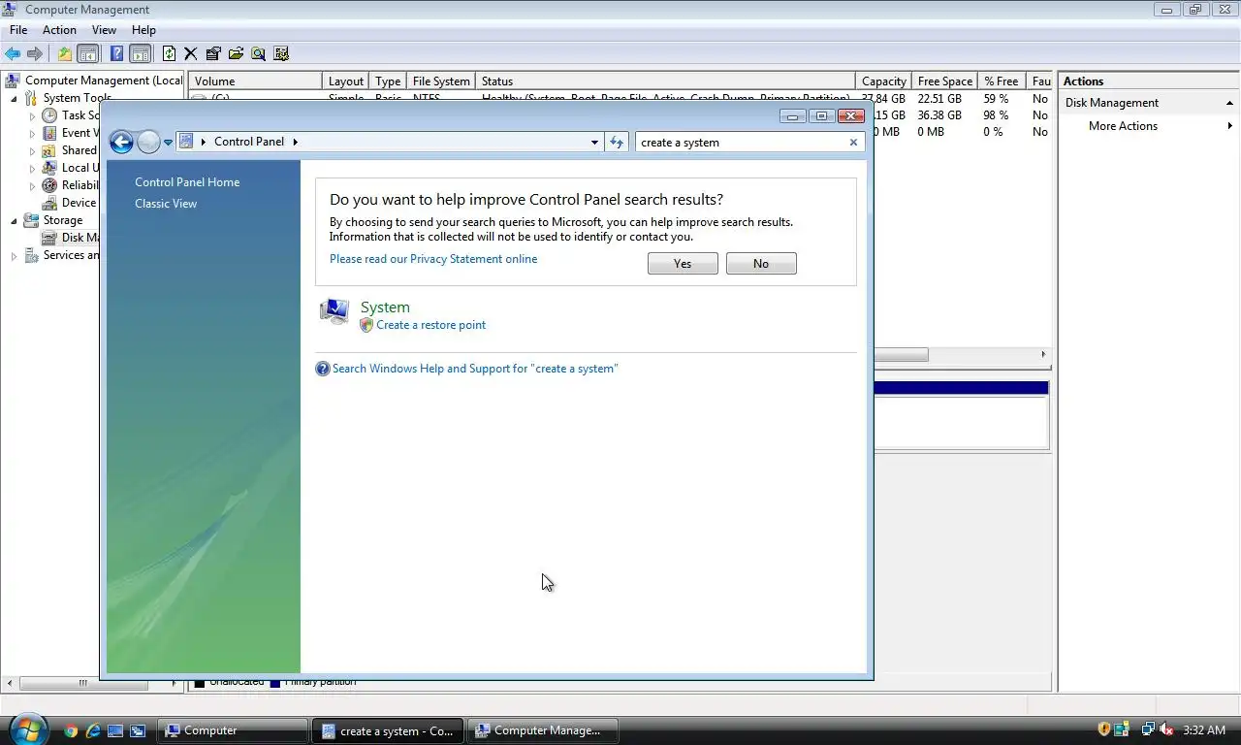This screenshot has height=745, width=1241.
Task: Click the Up one level folder icon
Action: click(x=65, y=53)
